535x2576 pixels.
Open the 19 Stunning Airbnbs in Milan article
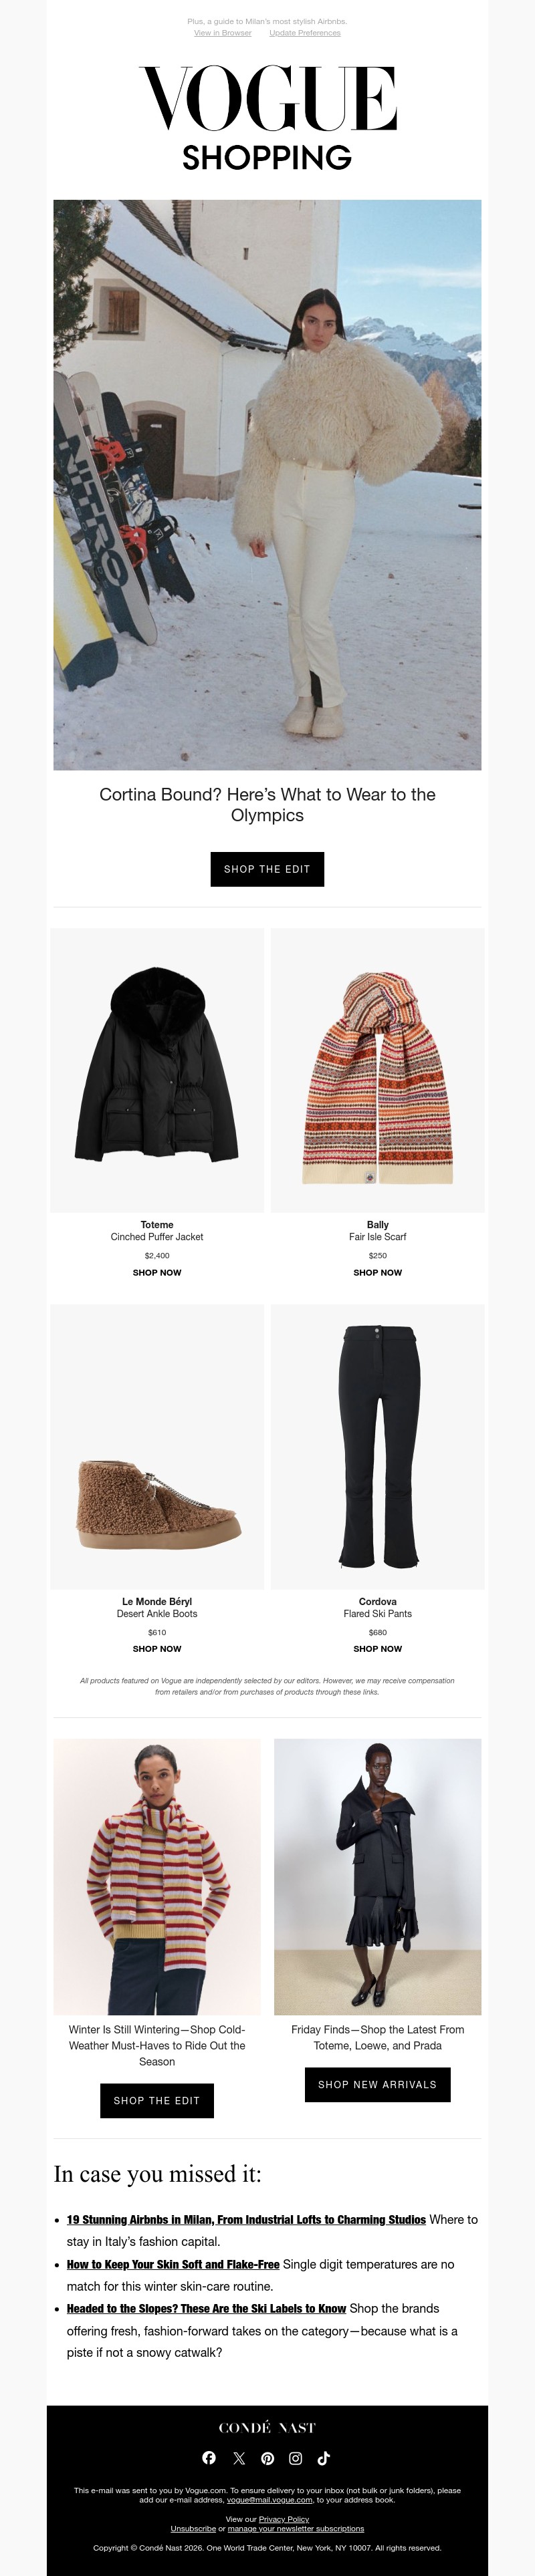tap(246, 2219)
